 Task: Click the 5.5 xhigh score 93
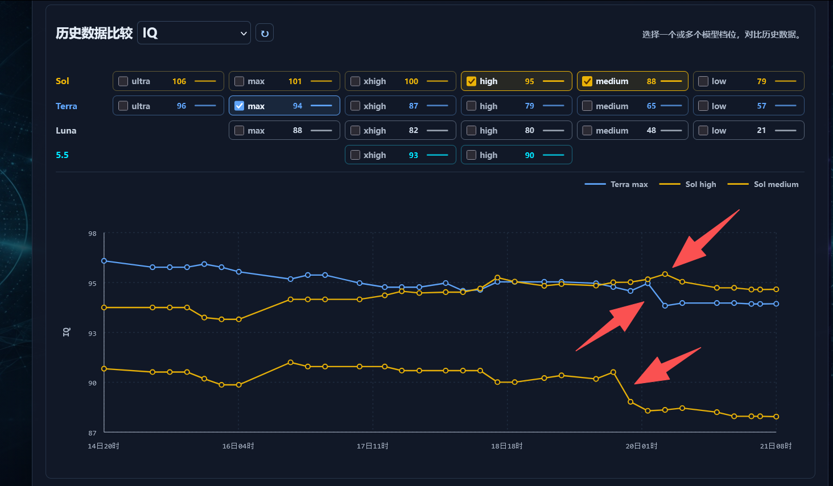pyautogui.click(x=414, y=155)
